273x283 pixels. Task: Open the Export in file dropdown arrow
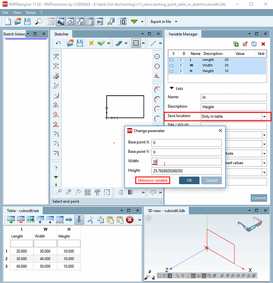pos(176,22)
